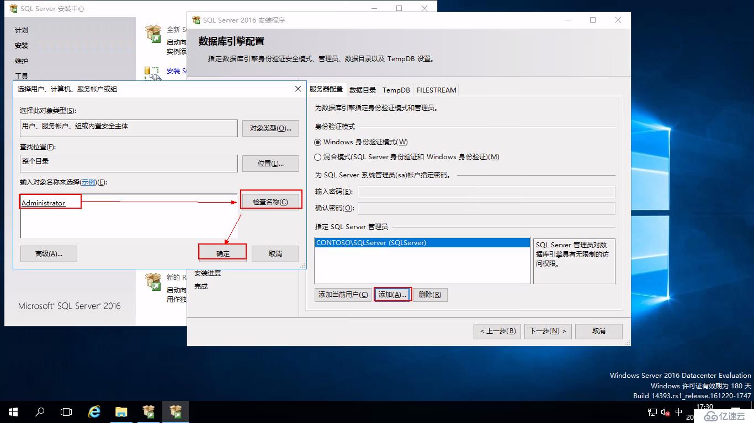Click the SQL Server 2016 Setup title bar icon
This screenshot has height=423, width=754.
(x=196, y=20)
